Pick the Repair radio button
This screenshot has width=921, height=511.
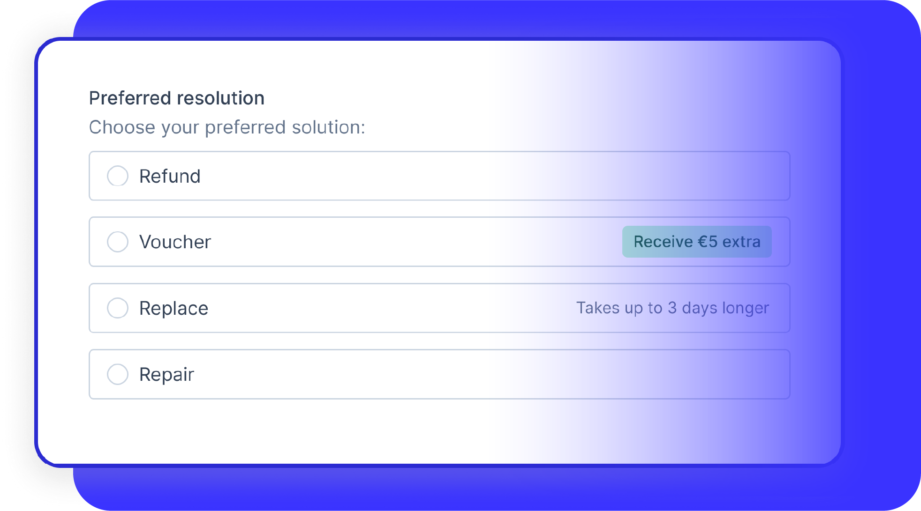click(x=118, y=374)
